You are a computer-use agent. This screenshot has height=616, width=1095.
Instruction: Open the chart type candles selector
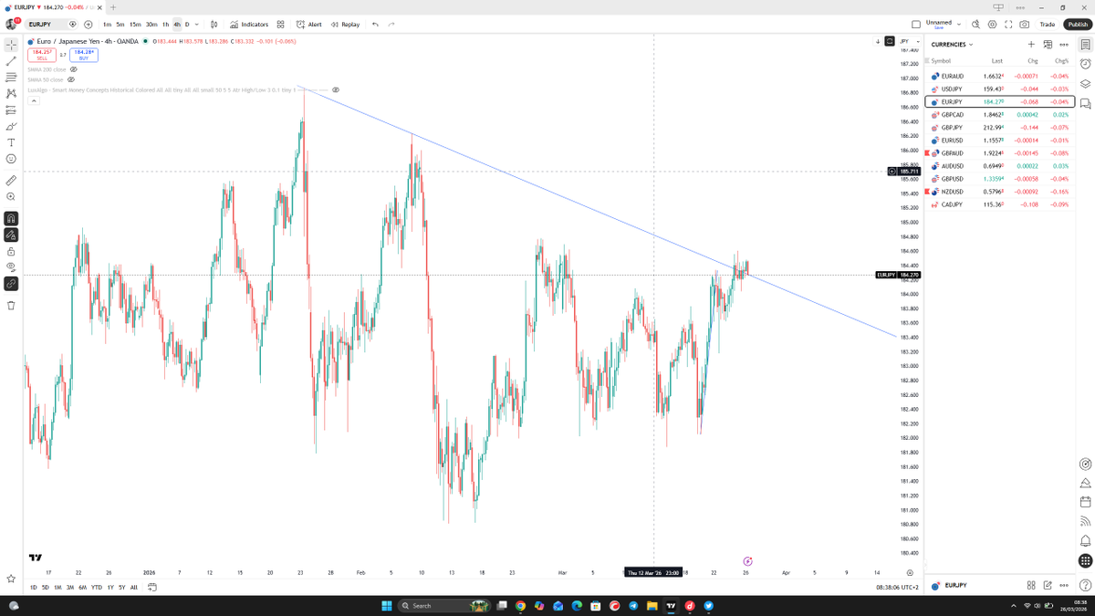point(214,25)
